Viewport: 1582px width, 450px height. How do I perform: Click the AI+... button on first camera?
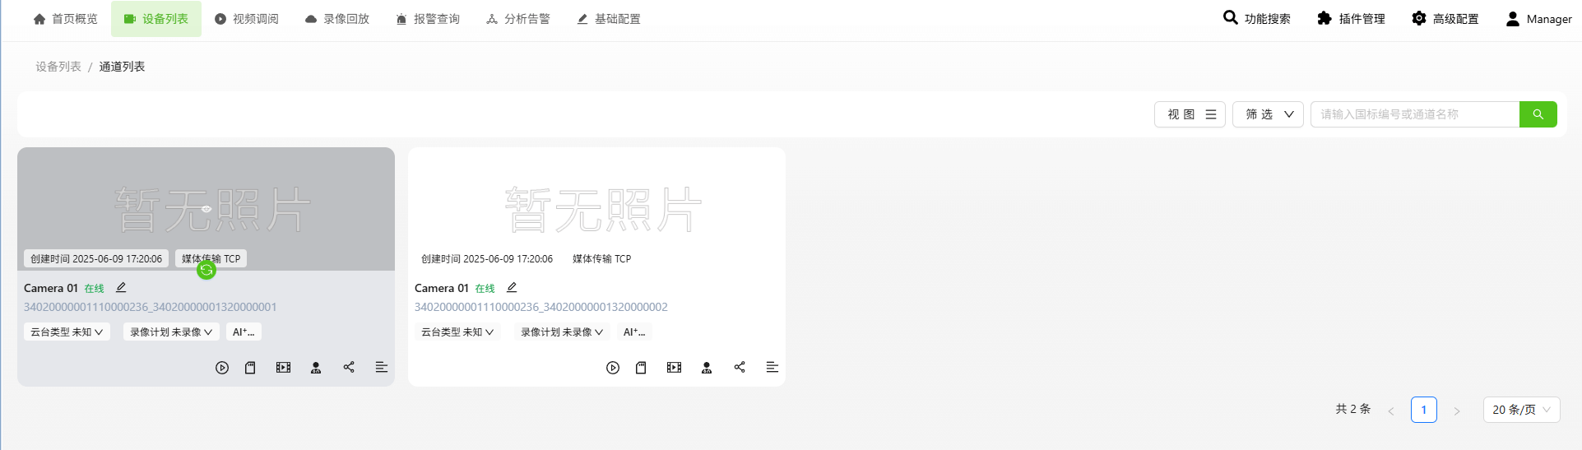point(244,332)
